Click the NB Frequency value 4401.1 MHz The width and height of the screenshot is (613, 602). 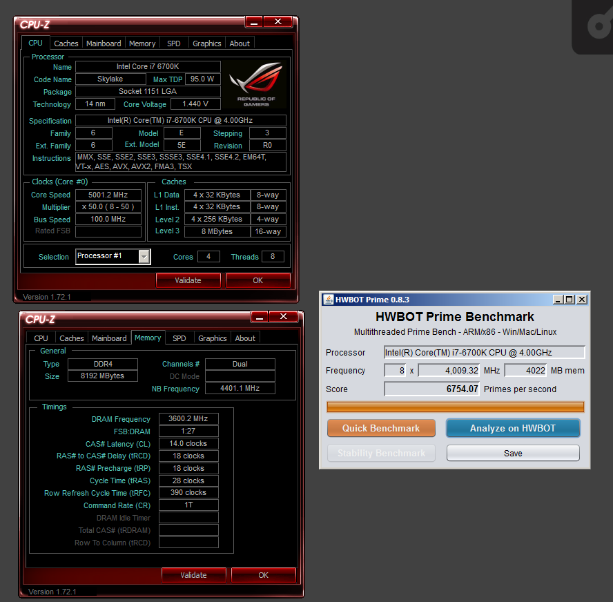pyautogui.click(x=240, y=388)
